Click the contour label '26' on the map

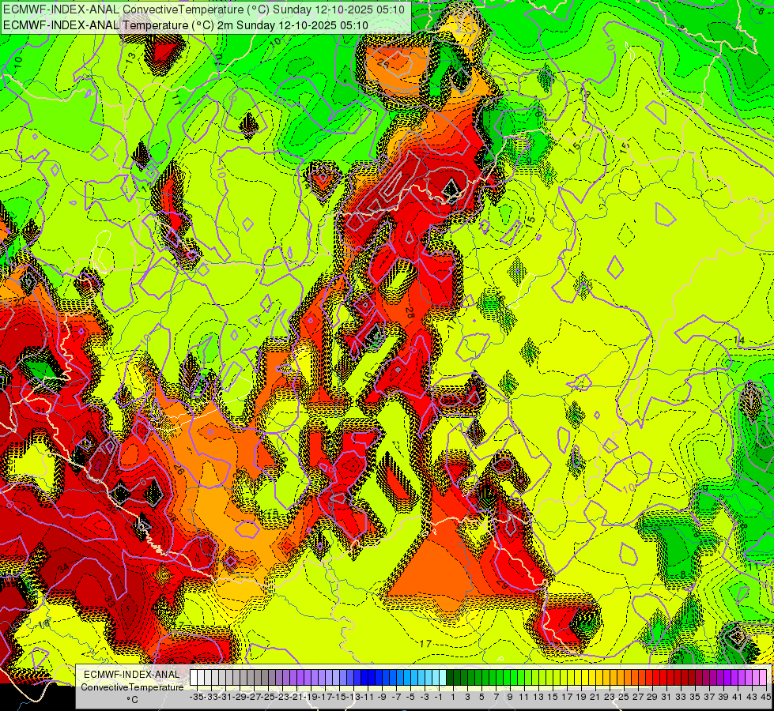[x=178, y=469]
